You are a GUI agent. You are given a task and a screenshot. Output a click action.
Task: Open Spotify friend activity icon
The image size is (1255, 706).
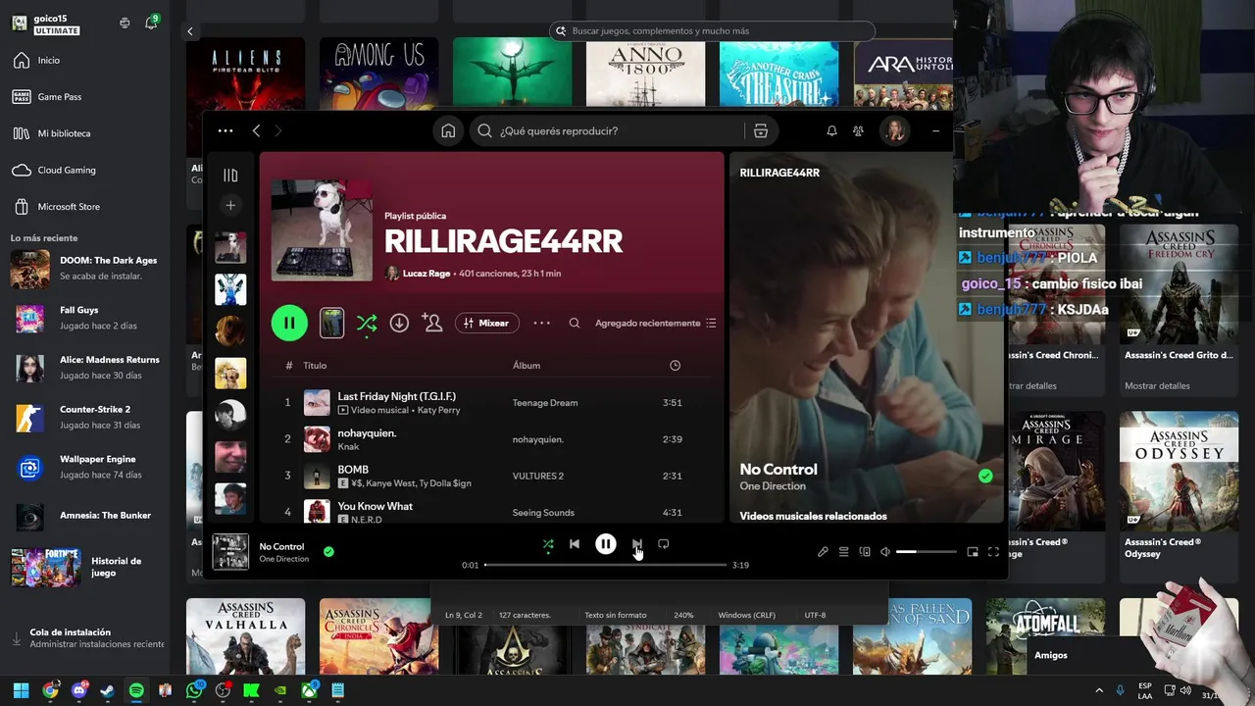click(858, 130)
